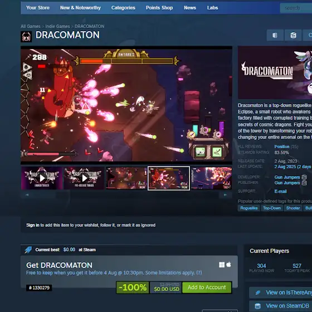
Task: Advance the media strip with the right arrow
Action: point(225,195)
